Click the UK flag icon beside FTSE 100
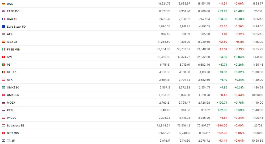This screenshot has width=265, height=144. [x=3, y=11]
